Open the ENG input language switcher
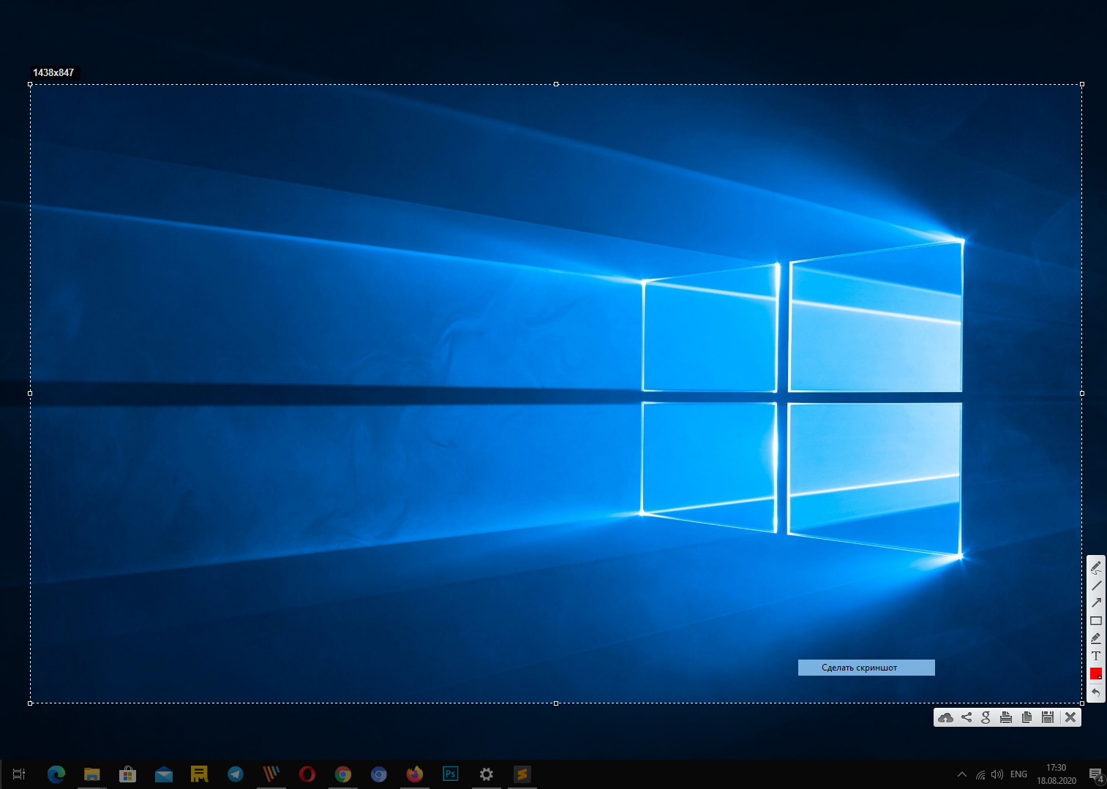The height and width of the screenshot is (789, 1107). (1018, 774)
